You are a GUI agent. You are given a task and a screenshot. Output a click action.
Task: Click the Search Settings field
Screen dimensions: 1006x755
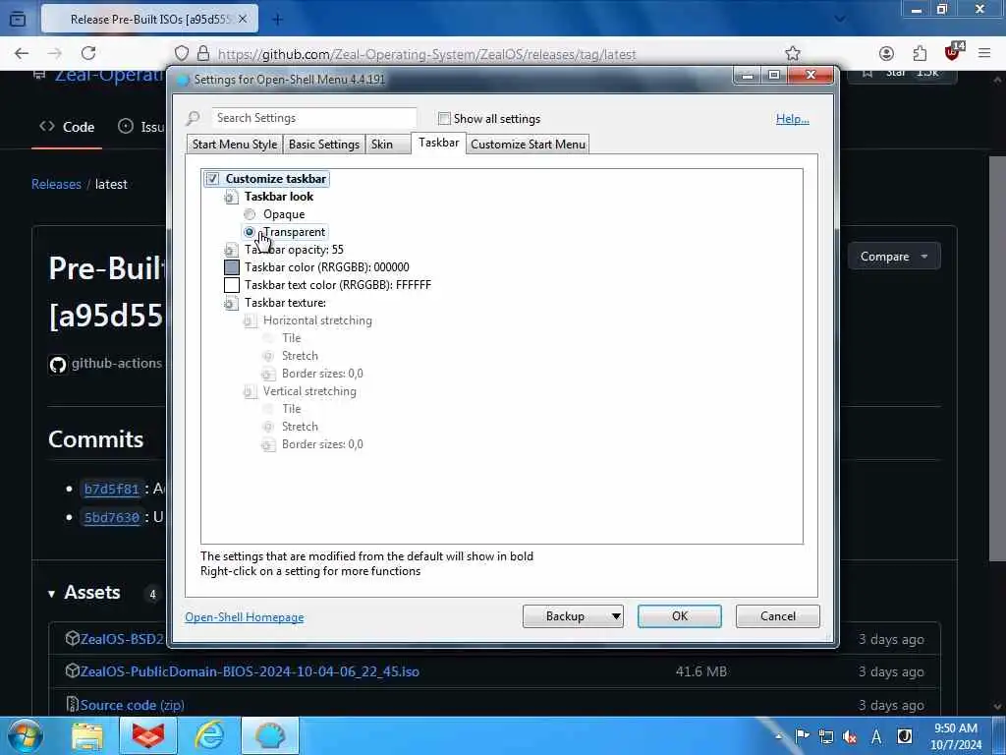313,118
